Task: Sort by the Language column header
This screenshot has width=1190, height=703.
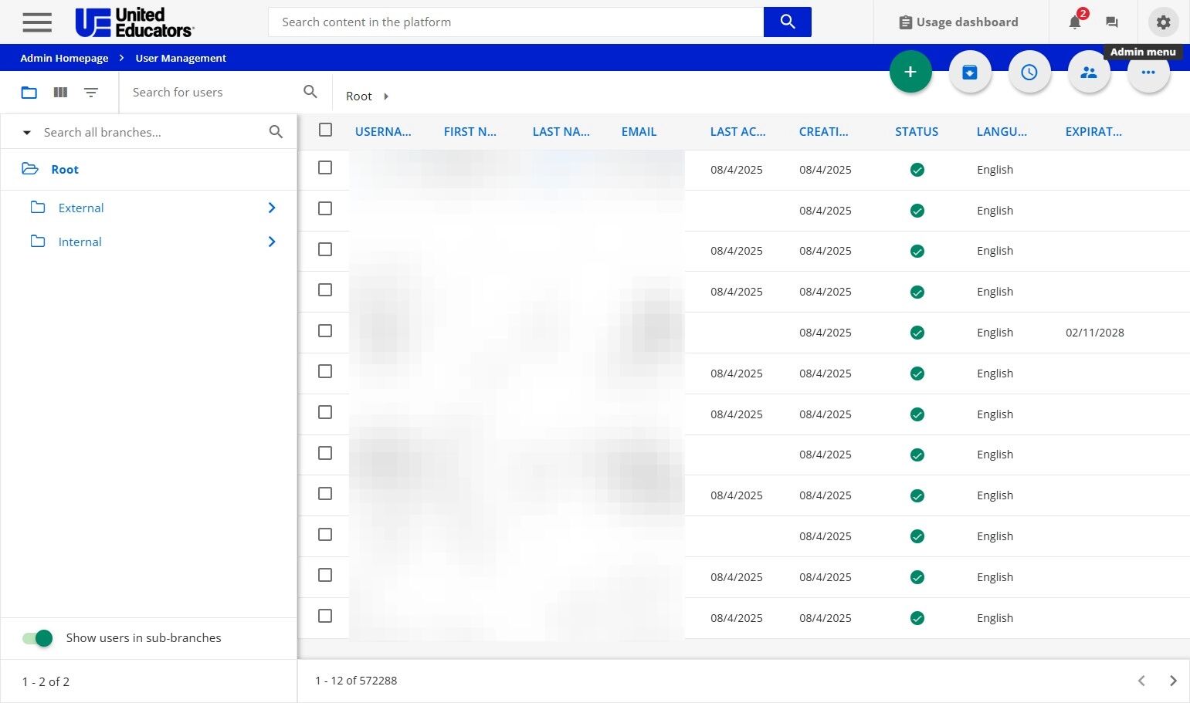Action: click(1002, 132)
